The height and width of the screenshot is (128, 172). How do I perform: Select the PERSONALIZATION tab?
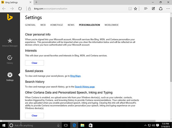click(x=89, y=25)
